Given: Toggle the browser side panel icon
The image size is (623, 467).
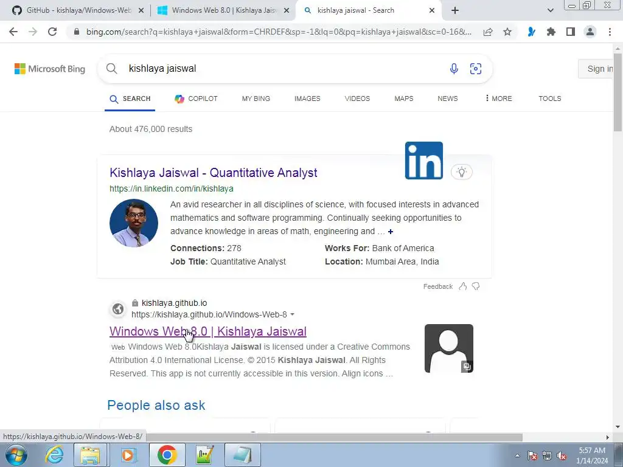Looking at the screenshot, I should (x=571, y=32).
